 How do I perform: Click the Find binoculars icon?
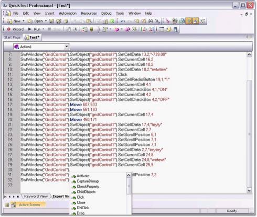[151, 21]
